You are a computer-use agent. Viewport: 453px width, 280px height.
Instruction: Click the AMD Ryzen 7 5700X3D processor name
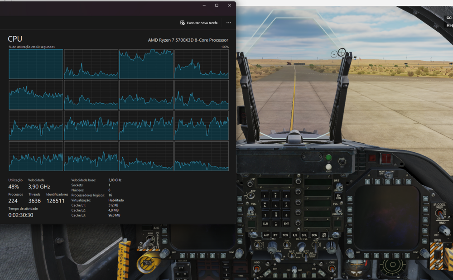coord(188,40)
